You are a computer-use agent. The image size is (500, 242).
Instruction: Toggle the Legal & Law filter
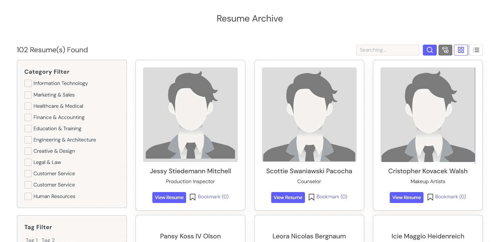pyautogui.click(x=28, y=162)
